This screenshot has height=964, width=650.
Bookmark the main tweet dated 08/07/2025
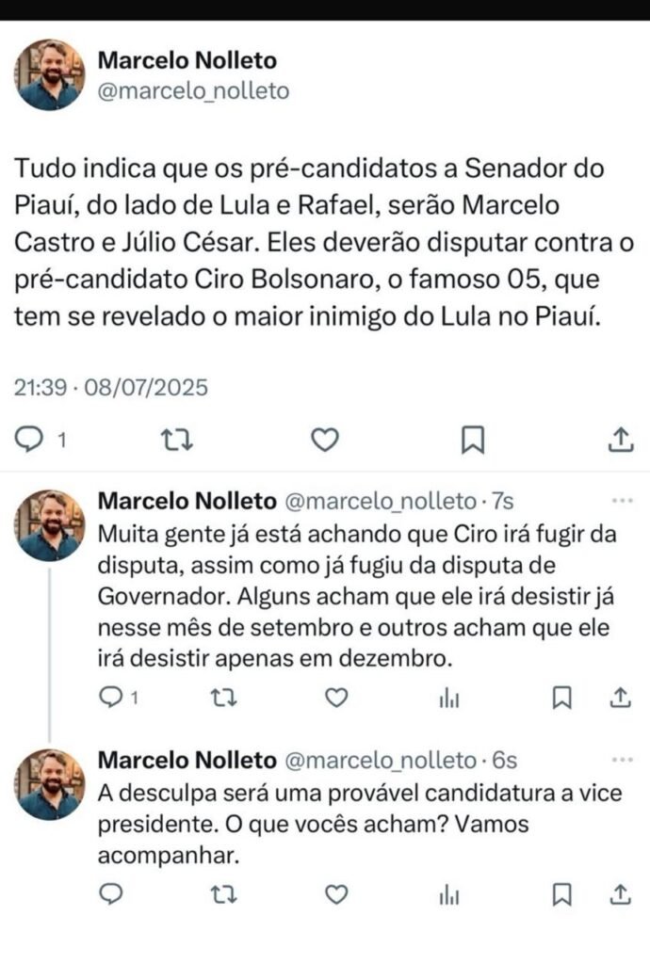tap(472, 439)
